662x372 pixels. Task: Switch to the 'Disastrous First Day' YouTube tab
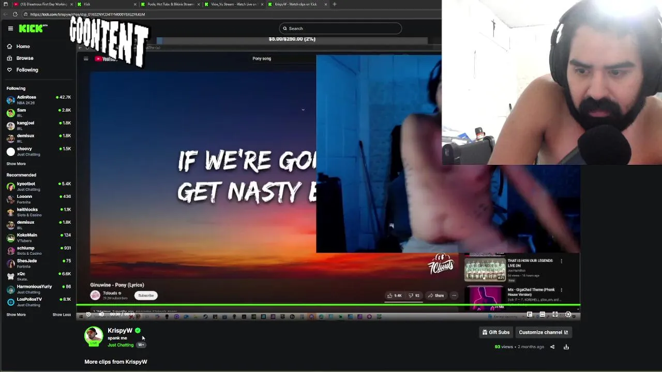pyautogui.click(x=42, y=4)
